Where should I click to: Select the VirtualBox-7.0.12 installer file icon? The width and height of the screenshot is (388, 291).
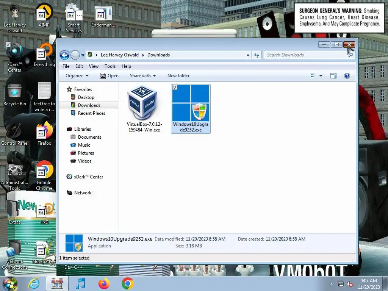142,102
